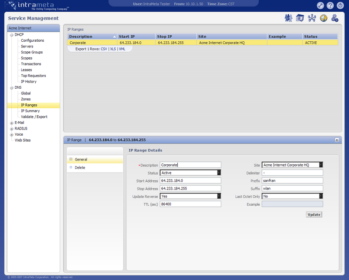
Task: Open the help question mark icon
Action: click(330, 5)
